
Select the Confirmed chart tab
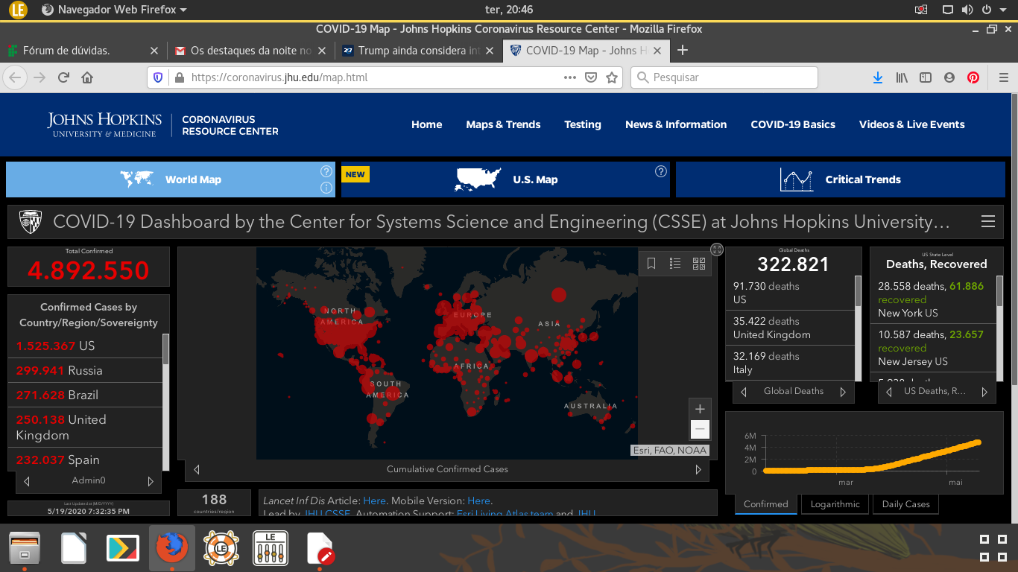coord(765,504)
